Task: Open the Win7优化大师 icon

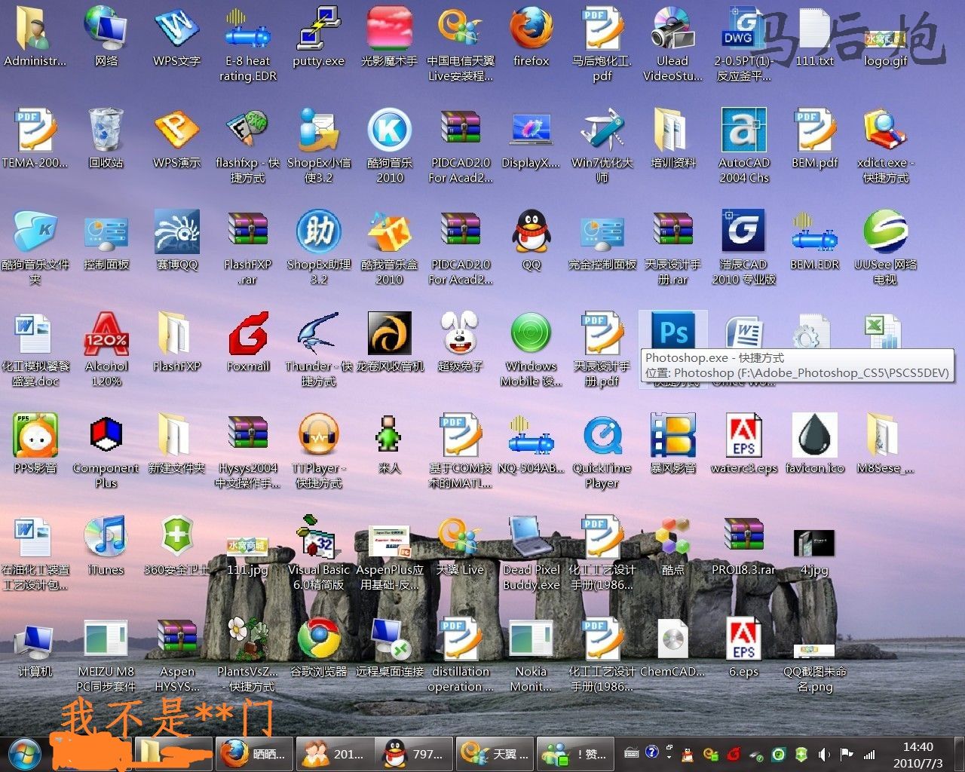Action: point(602,130)
